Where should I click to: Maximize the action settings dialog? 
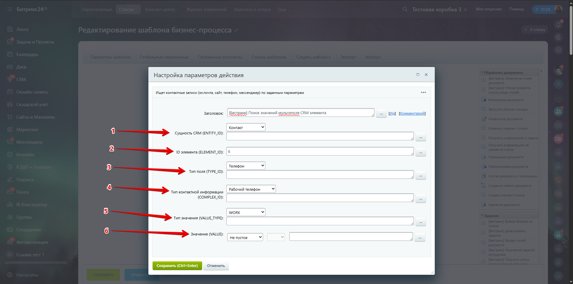(x=418, y=75)
